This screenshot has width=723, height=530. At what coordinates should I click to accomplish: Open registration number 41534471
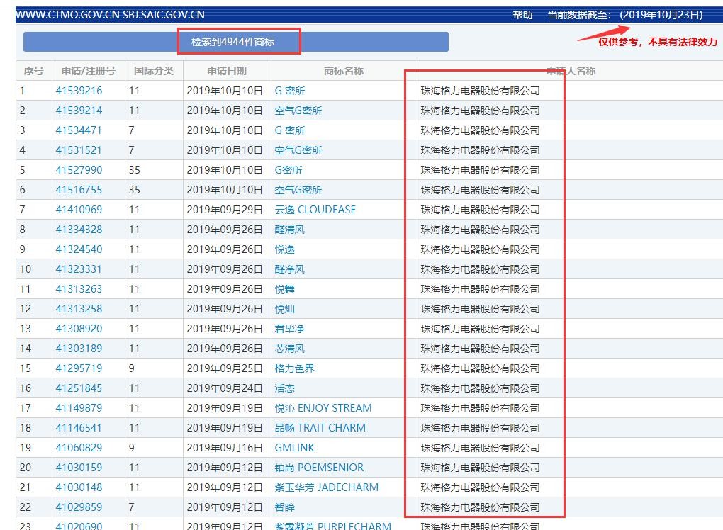coord(79,130)
